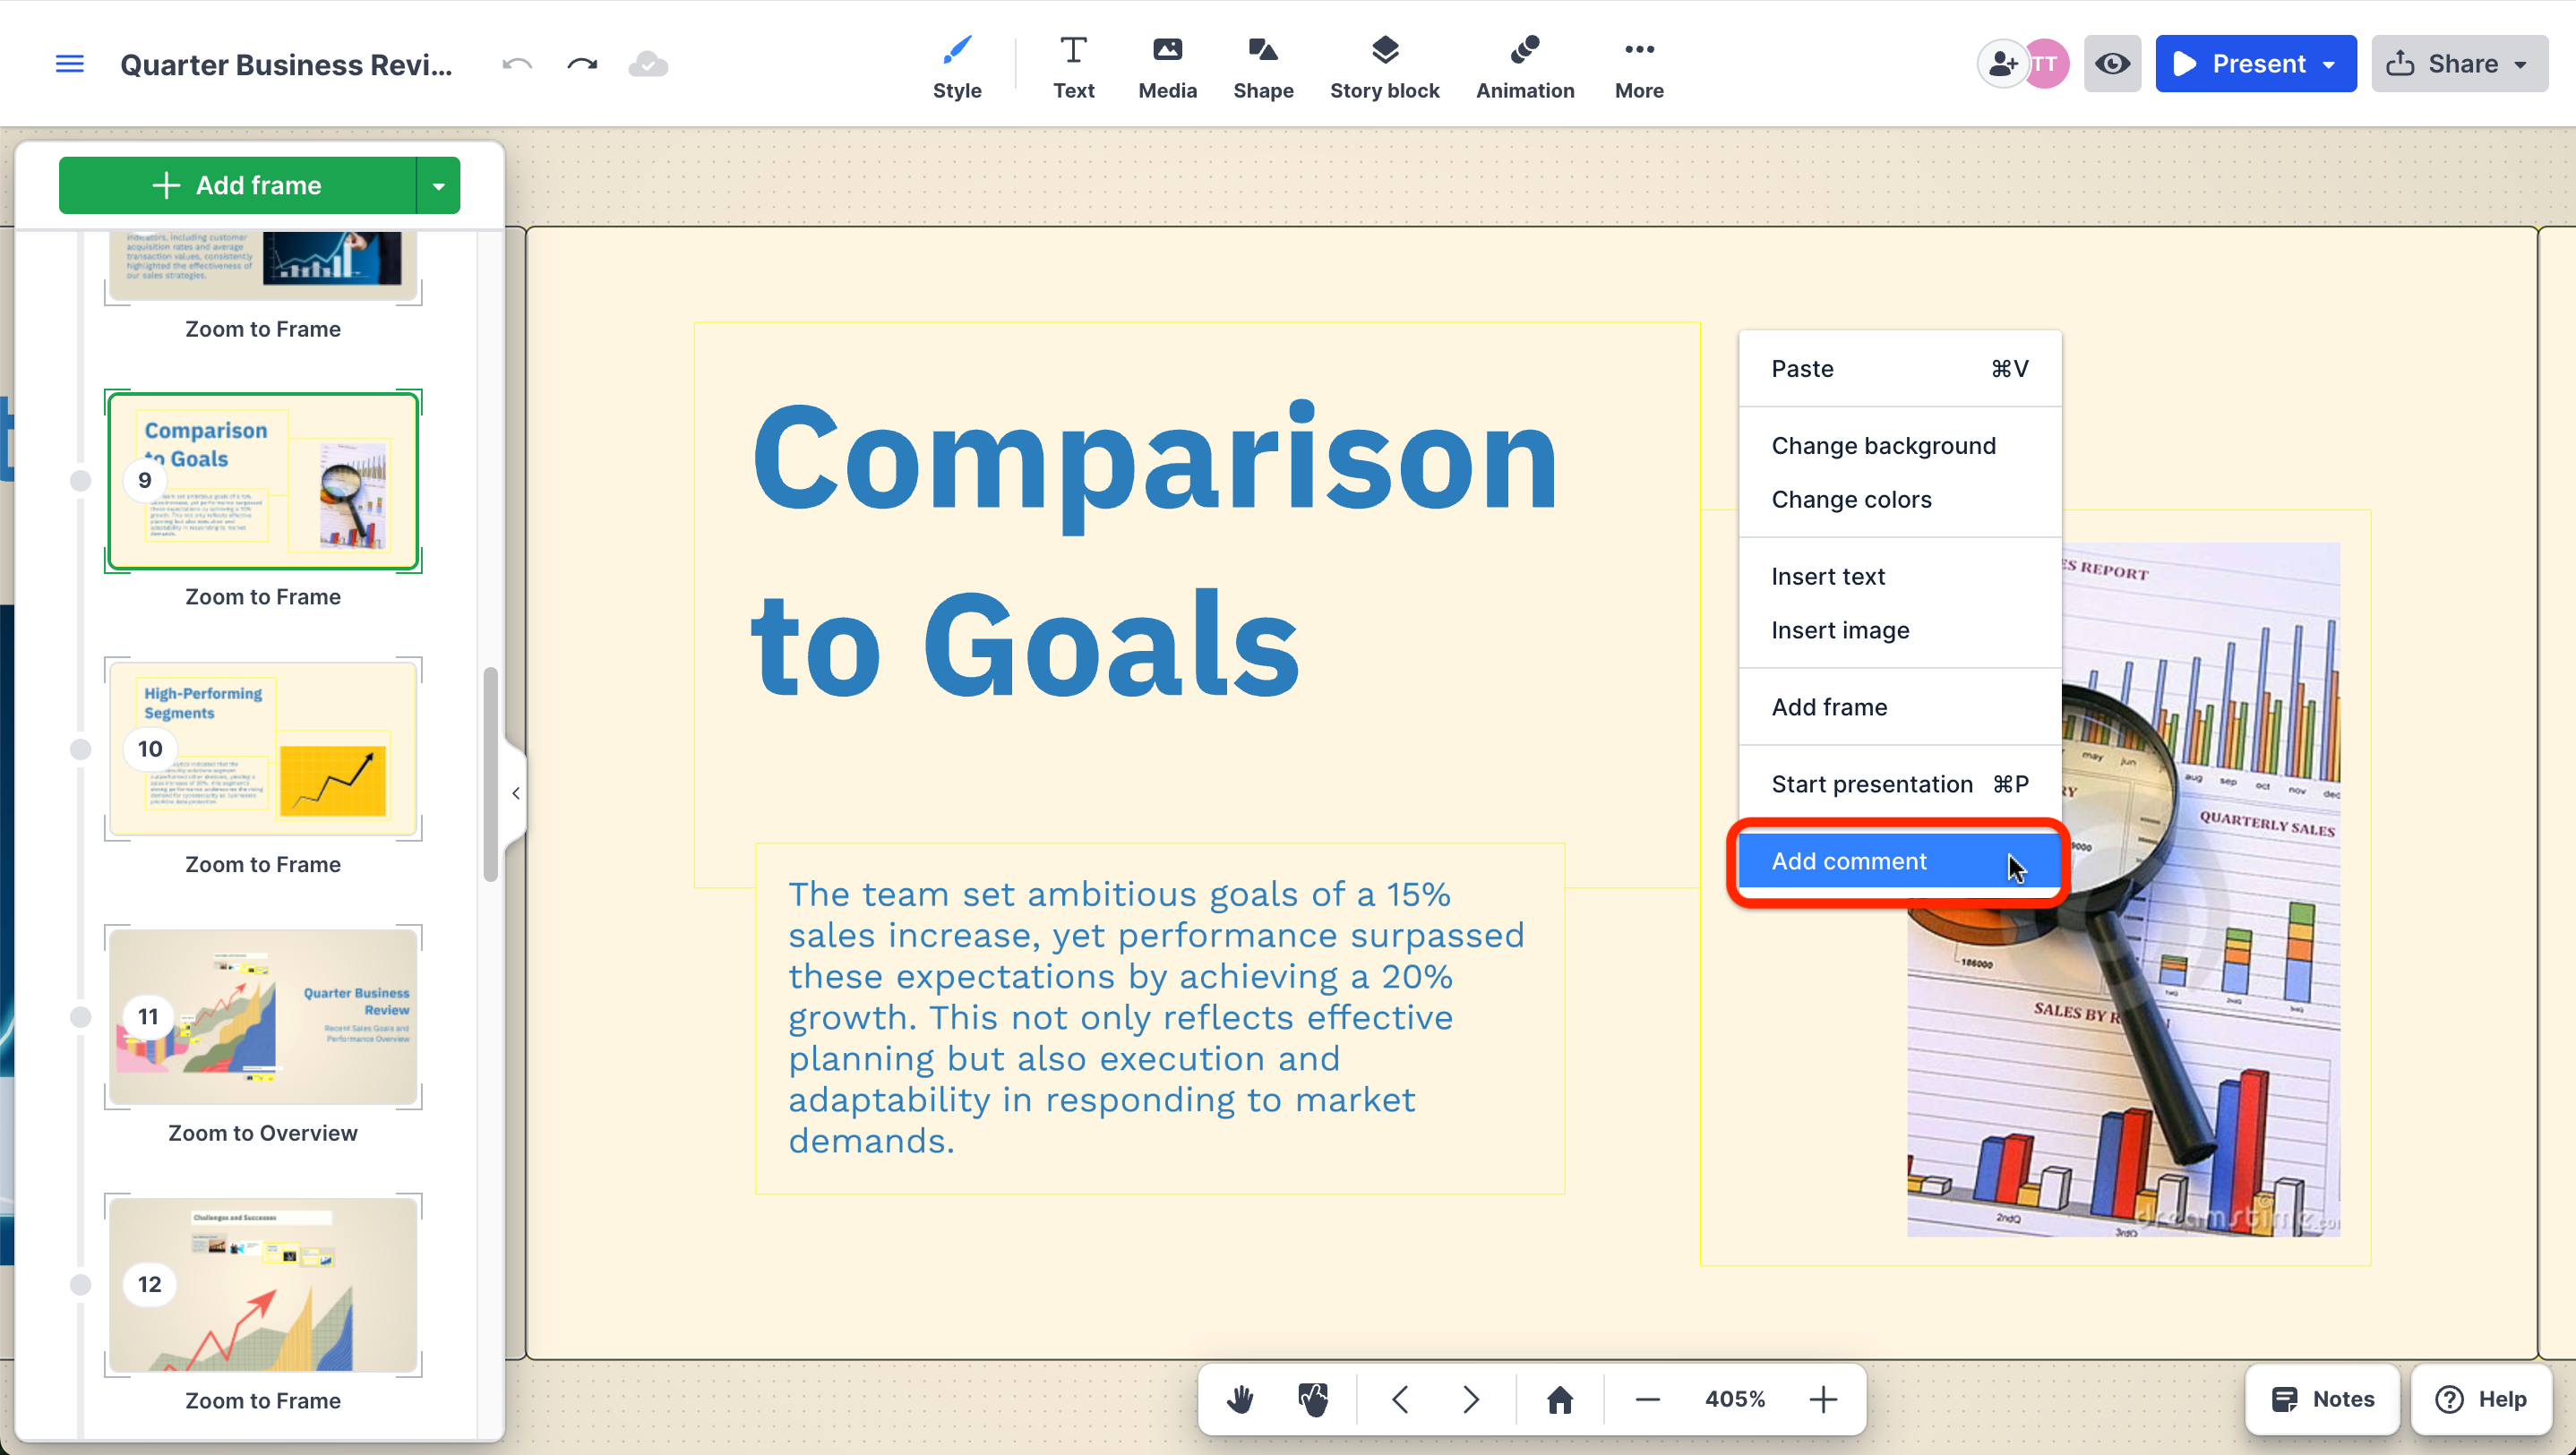Click the Zoom to Overview label
Viewport: 2576px width, 1455px height.
263,1133
